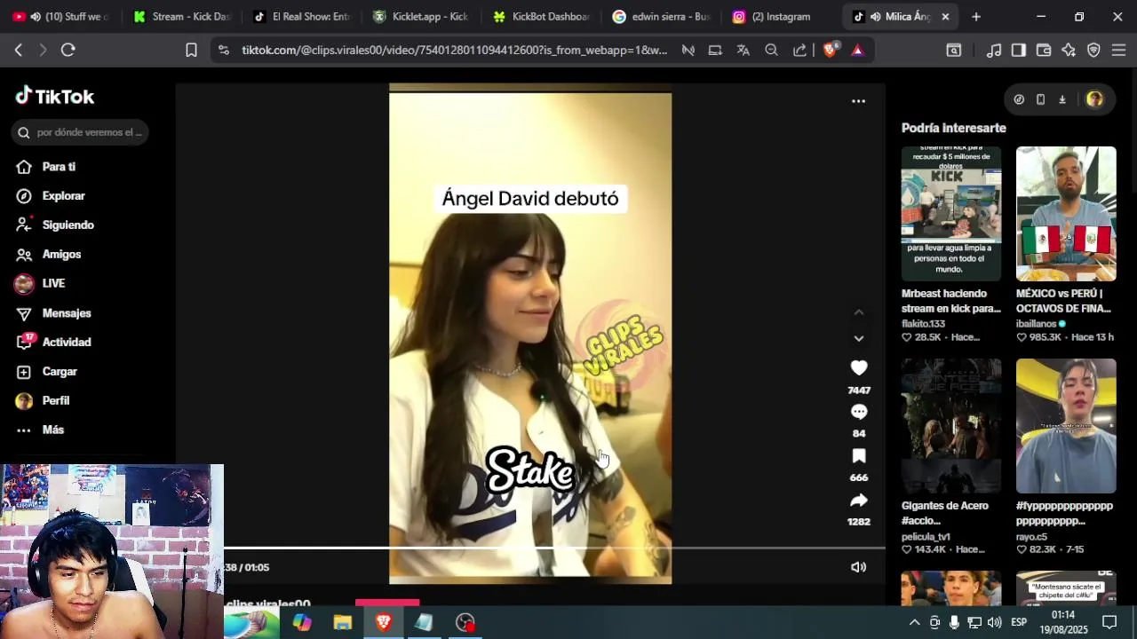Open the video comments bubble

858,412
